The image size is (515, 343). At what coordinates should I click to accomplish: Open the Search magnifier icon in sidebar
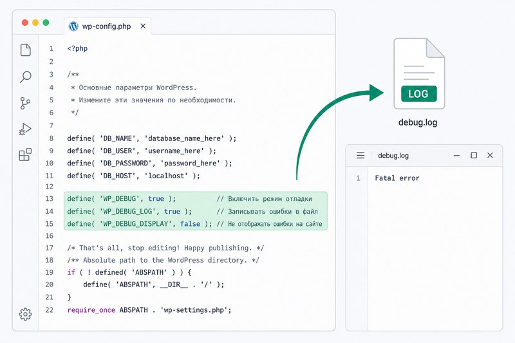(26, 77)
